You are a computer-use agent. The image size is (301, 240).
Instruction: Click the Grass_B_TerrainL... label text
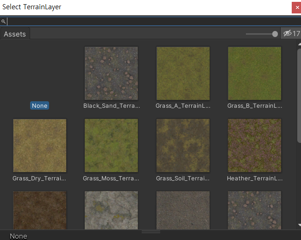point(255,105)
